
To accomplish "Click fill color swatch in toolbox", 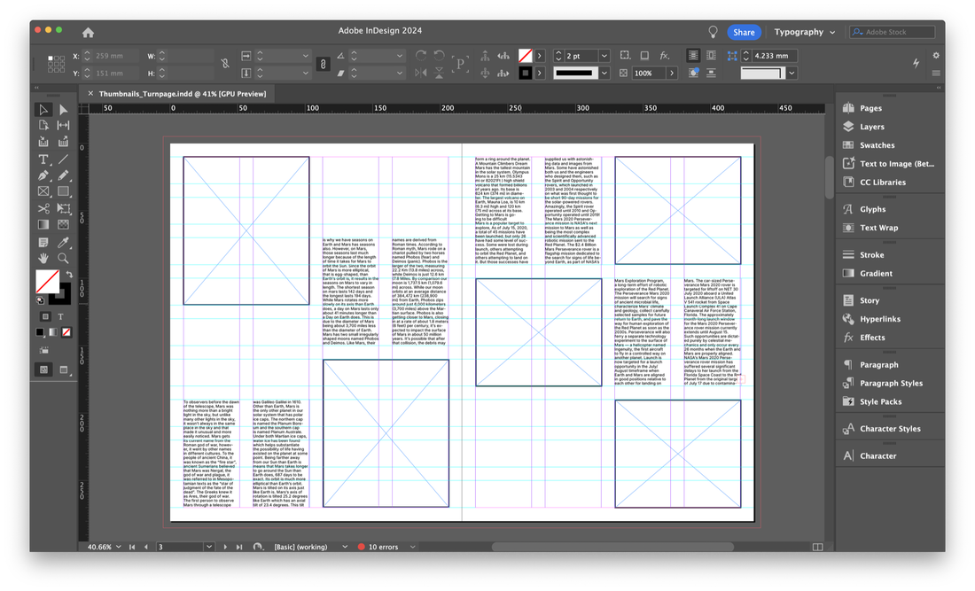I will 47,281.
